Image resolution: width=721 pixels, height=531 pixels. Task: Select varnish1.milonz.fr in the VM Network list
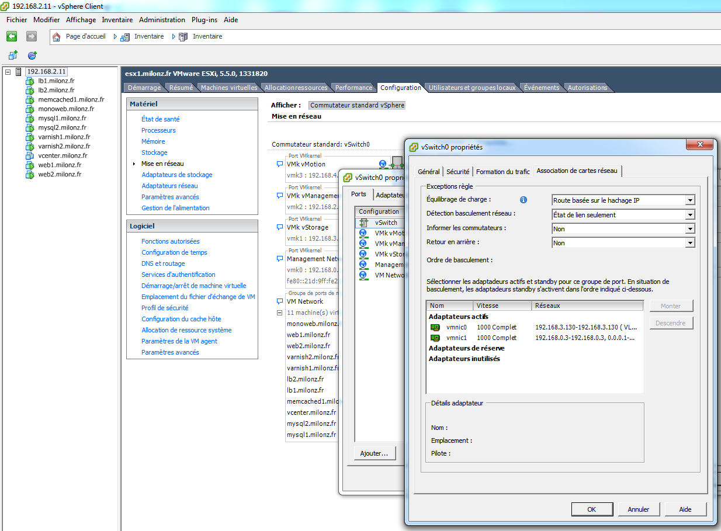[x=313, y=368]
